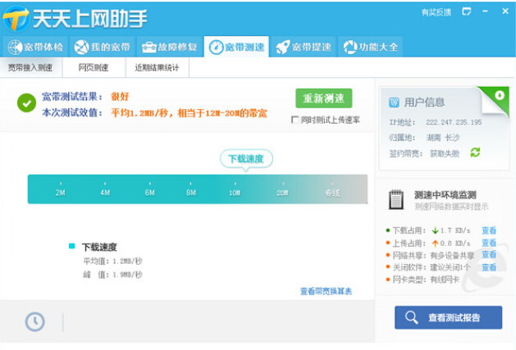This screenshot has width=516, height=350.
Task: Go to the 宽带提速 tab
Action: pyautogui.click(x=304, y=47)
